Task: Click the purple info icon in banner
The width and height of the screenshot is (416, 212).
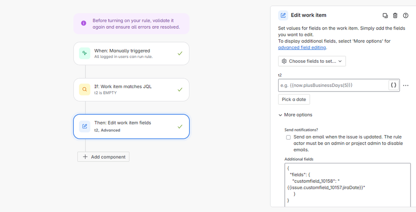Action: 84,23
